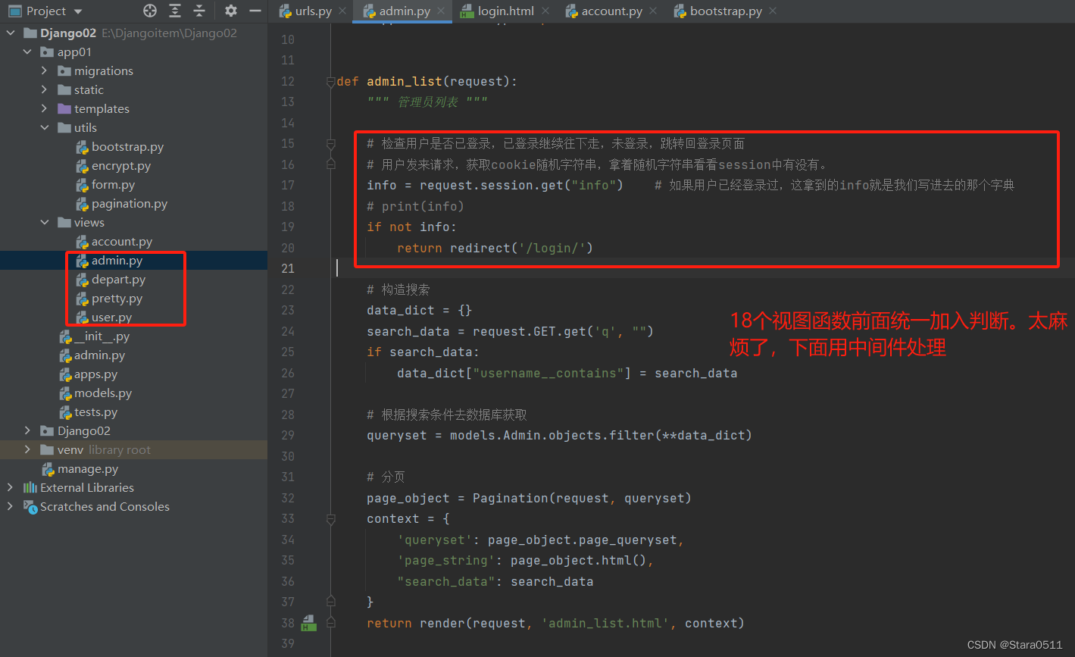Expand External Libraries node
Screen dimensions: 1075x657
coord(11,488)
